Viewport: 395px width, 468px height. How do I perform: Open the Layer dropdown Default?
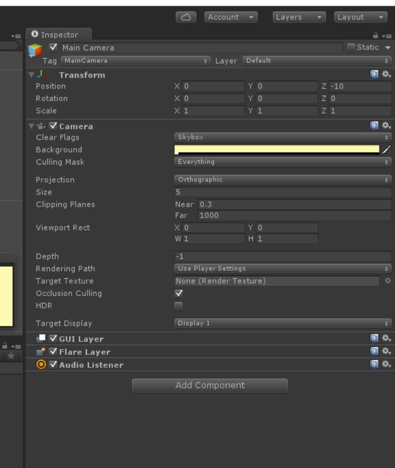317,61
